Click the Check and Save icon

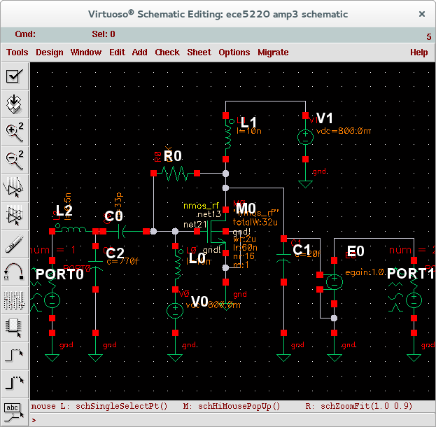click(15, 76)
